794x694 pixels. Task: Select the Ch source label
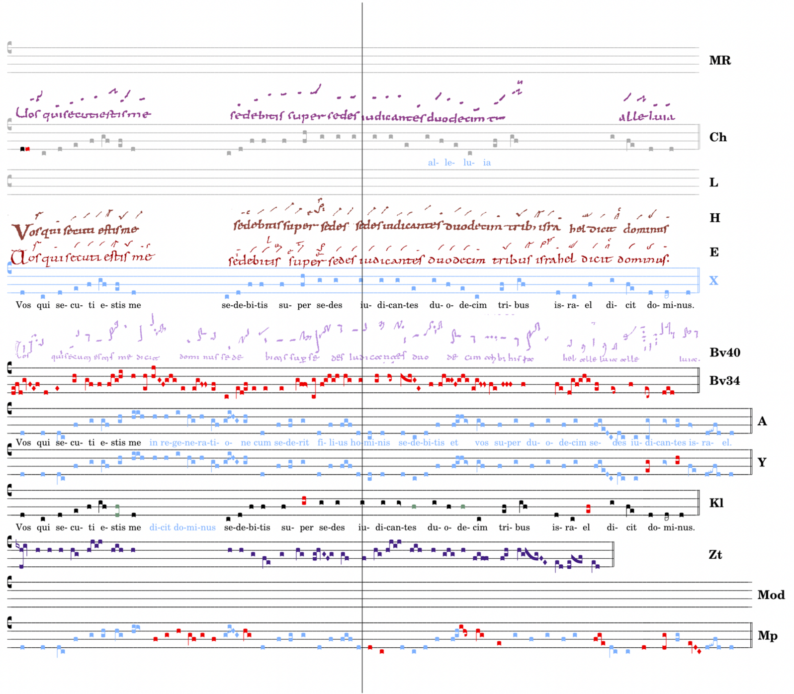coord(717,137)
